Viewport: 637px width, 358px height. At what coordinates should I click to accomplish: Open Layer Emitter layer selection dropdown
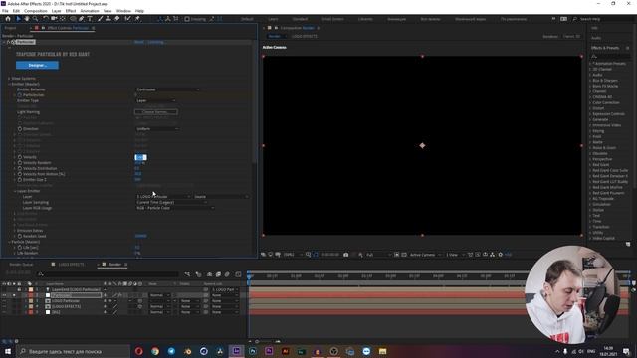pos(163,197)
